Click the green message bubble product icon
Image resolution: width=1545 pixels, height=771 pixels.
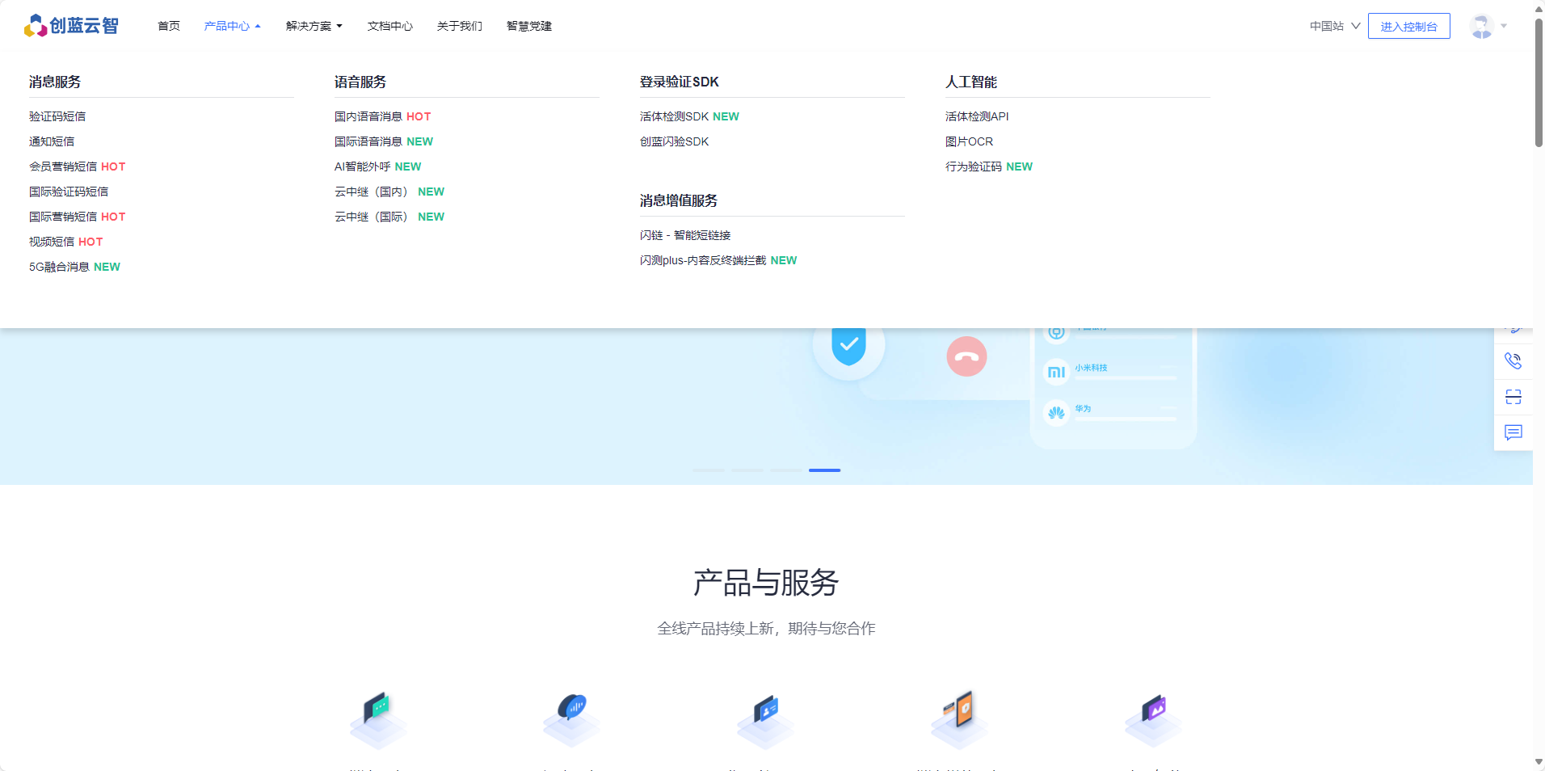(x=377, y=716)
